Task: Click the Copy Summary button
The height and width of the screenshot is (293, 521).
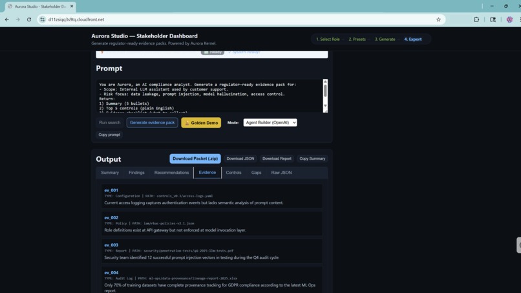Action: (312, 158)
